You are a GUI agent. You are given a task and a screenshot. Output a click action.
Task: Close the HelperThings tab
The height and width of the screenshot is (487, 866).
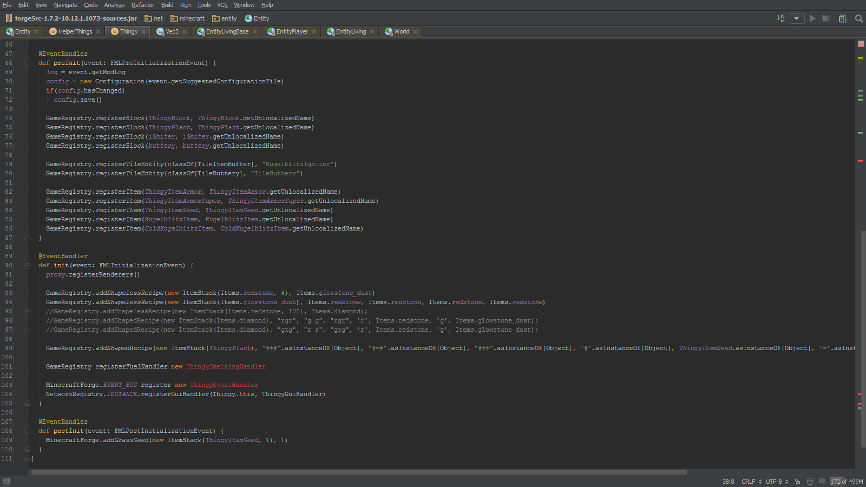98,32
